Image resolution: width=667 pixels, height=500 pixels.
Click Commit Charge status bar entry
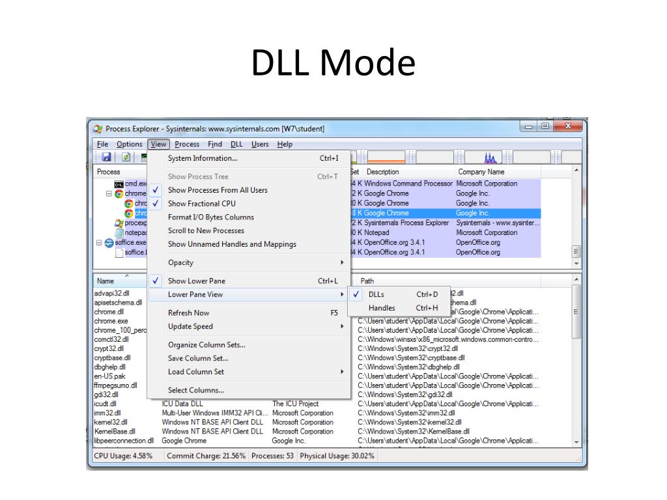206,456
